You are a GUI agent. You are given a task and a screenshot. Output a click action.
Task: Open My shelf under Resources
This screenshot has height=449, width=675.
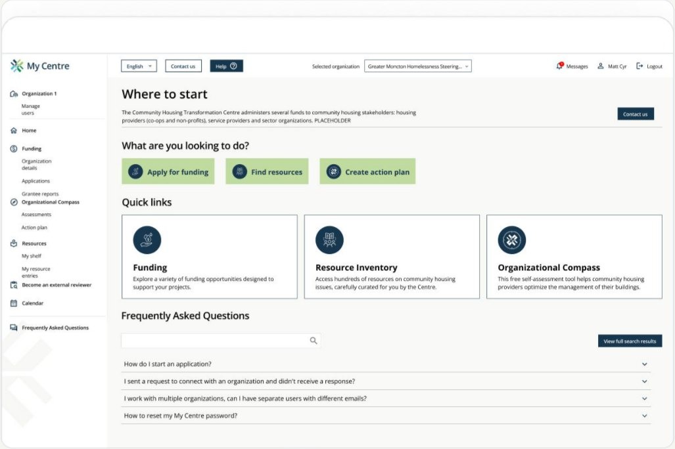pyautogui.click(x=32, y=256)
